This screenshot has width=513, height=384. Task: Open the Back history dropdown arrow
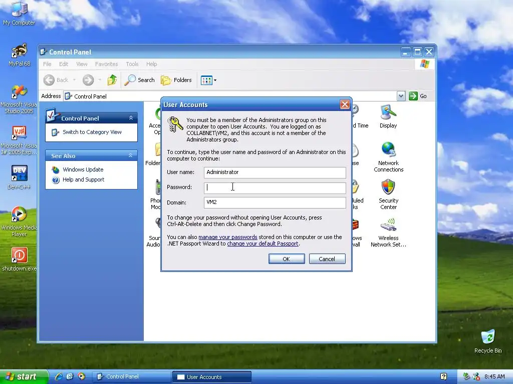coord(74,80)
